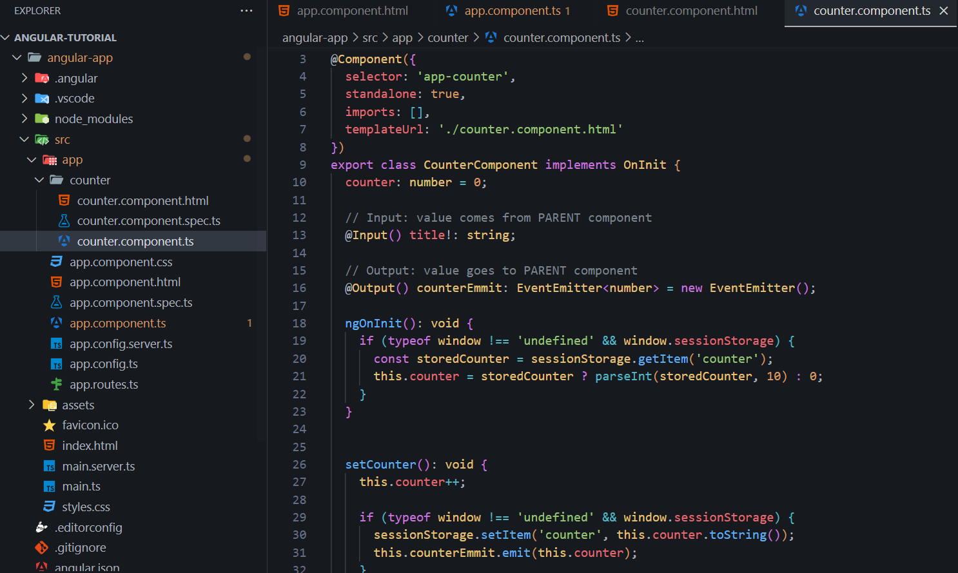The width and height of the screenshot is (958, 573).
Task: Open index.html from the file tree
Action: tap(90, 446)
